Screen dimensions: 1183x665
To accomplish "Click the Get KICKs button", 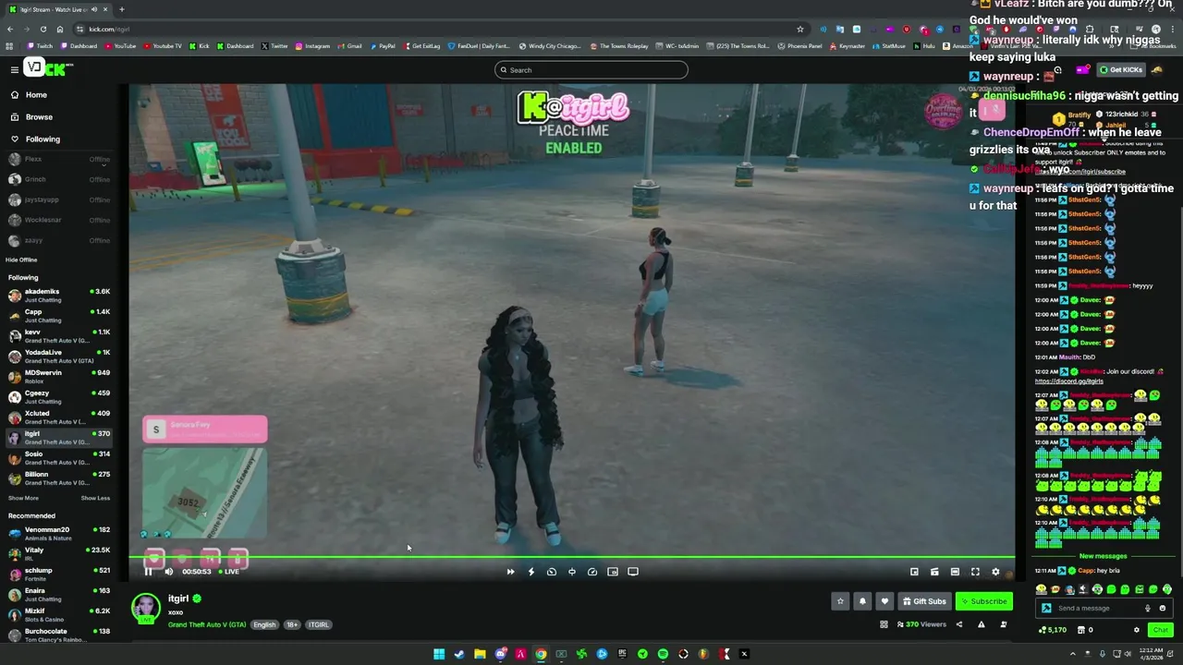I will (x=1121, y=70).
